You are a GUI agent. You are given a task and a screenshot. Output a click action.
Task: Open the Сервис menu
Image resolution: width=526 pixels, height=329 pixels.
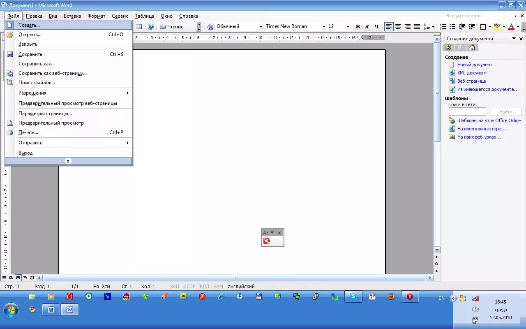(x=120, y=16)
